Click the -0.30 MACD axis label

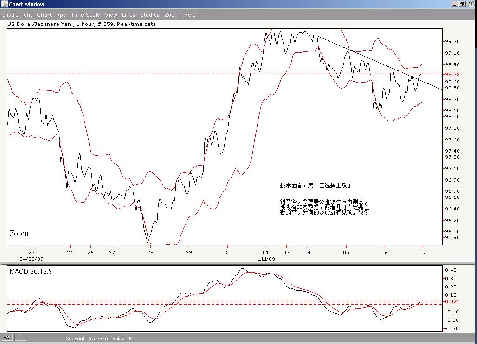pos(451,329)
